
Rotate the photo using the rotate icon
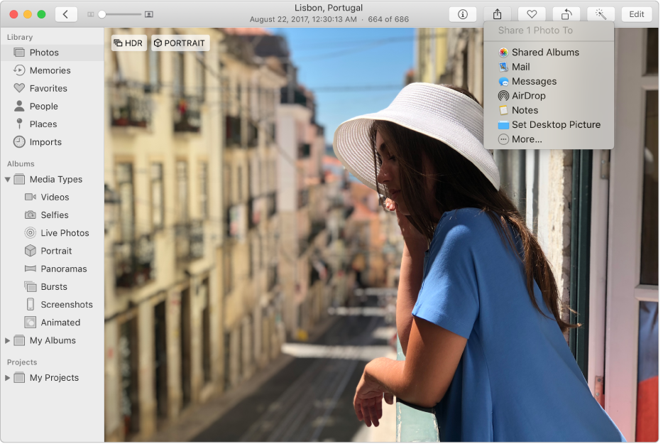pos(566,13)
